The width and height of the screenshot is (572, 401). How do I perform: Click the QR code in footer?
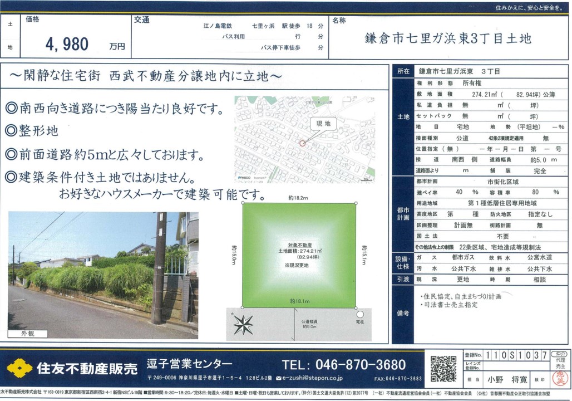pos(443,368)
